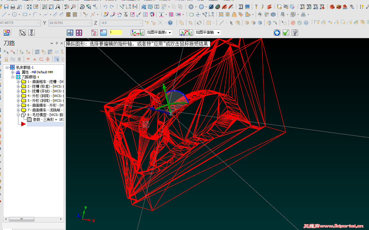Close the Toolpaths panel

(62, 43)
